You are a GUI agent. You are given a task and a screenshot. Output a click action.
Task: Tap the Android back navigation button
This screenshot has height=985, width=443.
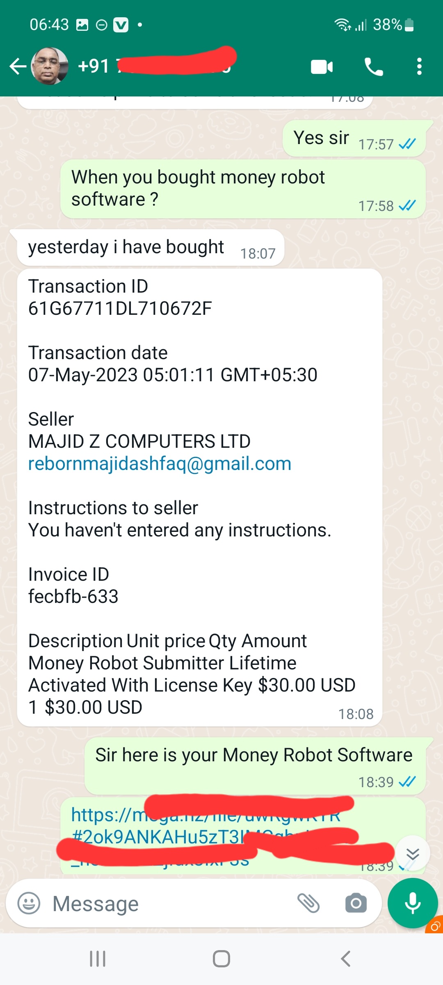345,959
